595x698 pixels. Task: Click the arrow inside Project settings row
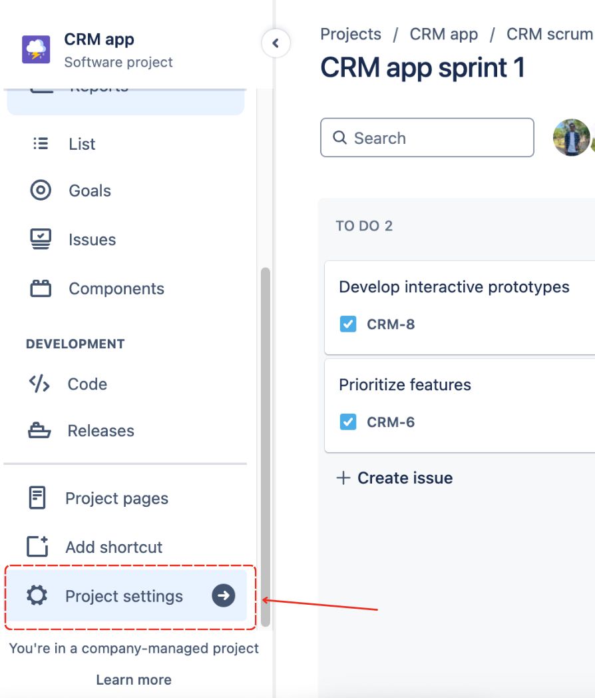[224, 596]
